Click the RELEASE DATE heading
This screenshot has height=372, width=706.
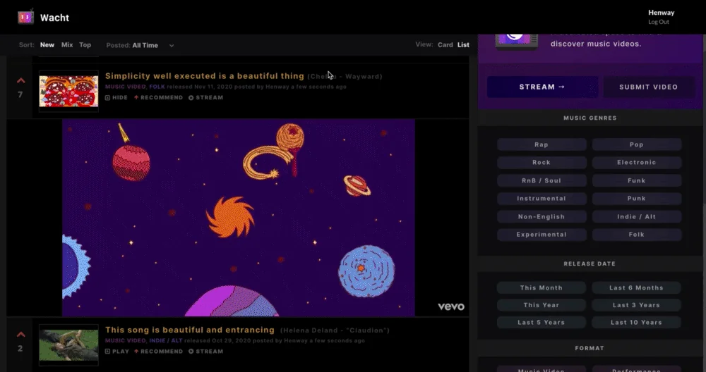590,263
